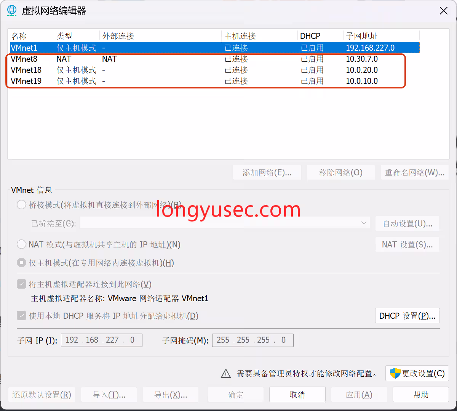Click the 应用(A) button
Image resolution: width=457 pixels, height=411 pixels.
(359, 395)
